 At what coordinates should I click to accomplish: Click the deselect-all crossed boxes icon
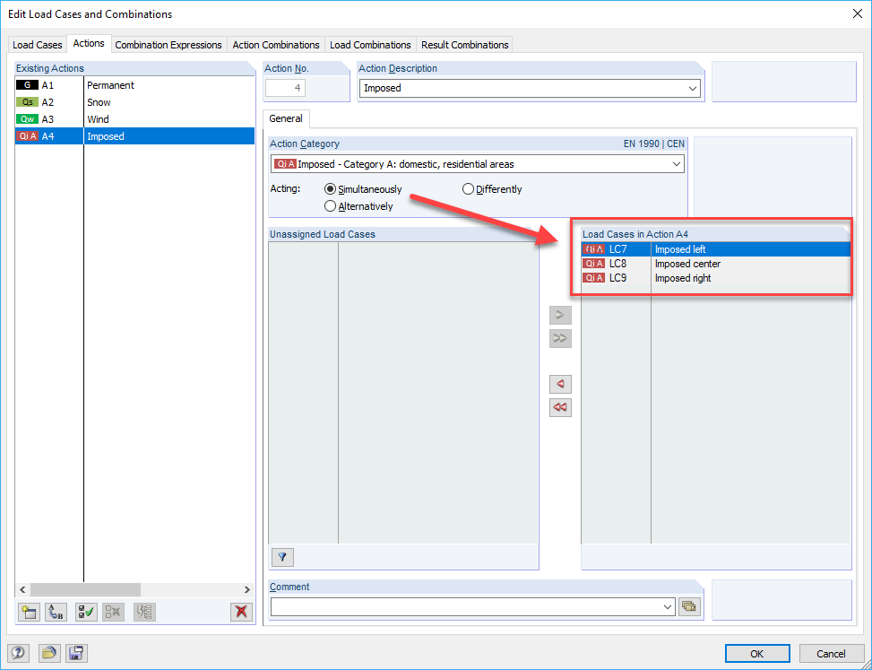(x=114, y=612)
